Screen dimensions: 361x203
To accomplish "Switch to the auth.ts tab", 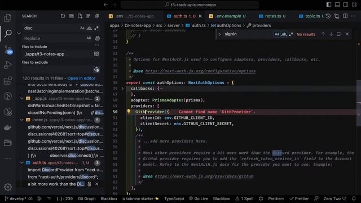I will 184,16.
